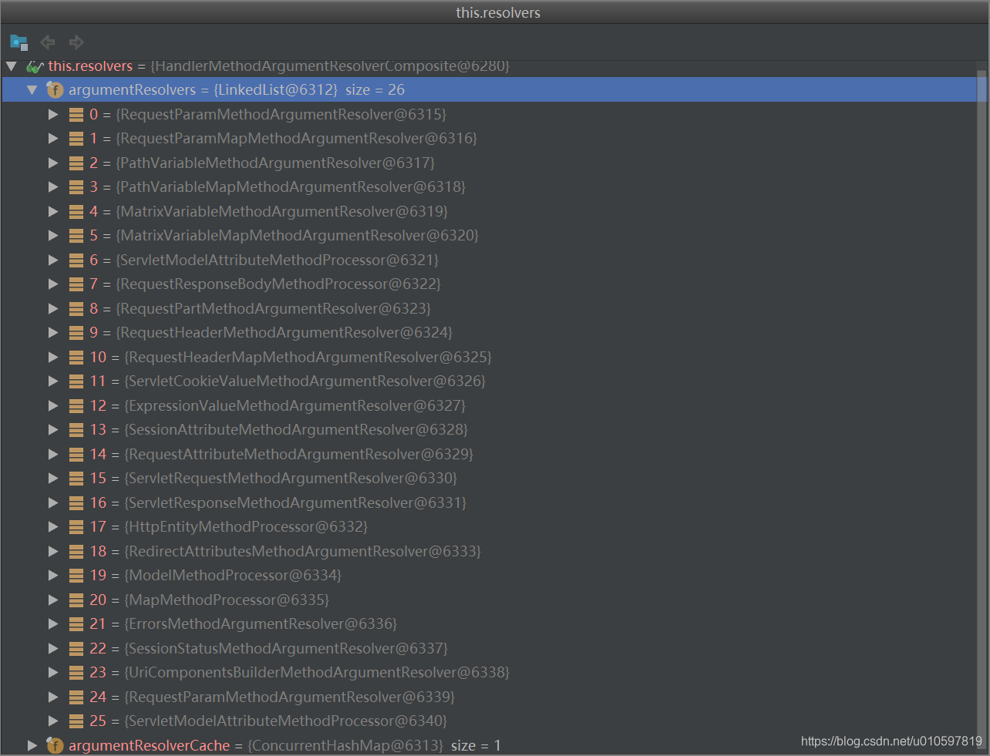This screenshot has width=990, height=756.
Task: Select the PathVariableMapMethodArgumentResolver@6318 row
Action: (x=489, y=187)
